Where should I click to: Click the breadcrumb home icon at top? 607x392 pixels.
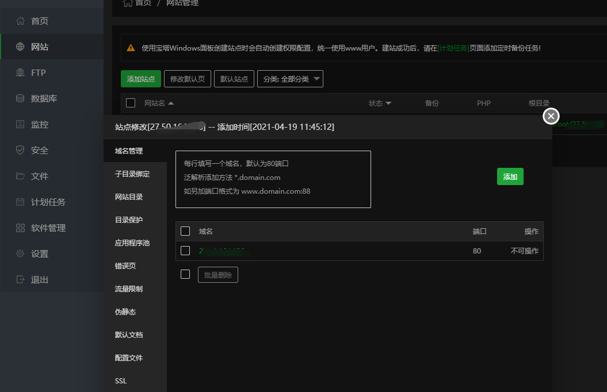(x=127, y=3)
